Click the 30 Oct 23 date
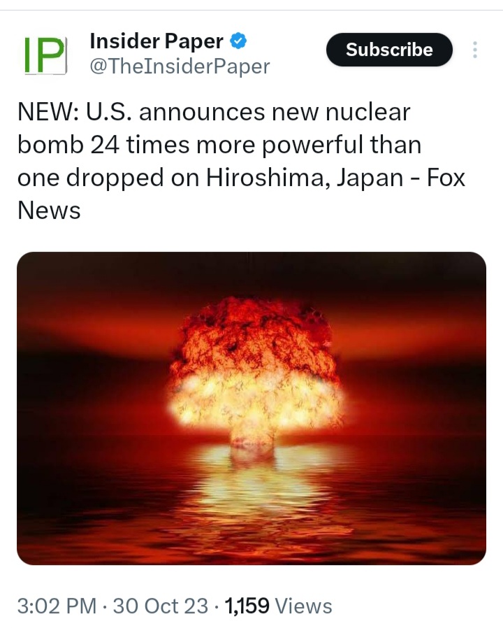This screenshot has width=503, height=628. (161, 606)
